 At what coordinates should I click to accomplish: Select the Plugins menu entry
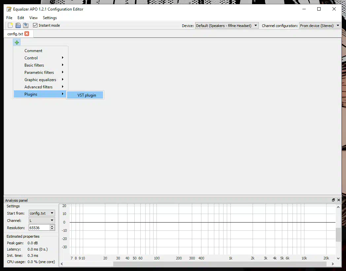pyautogui.click(x=41, y=94)
